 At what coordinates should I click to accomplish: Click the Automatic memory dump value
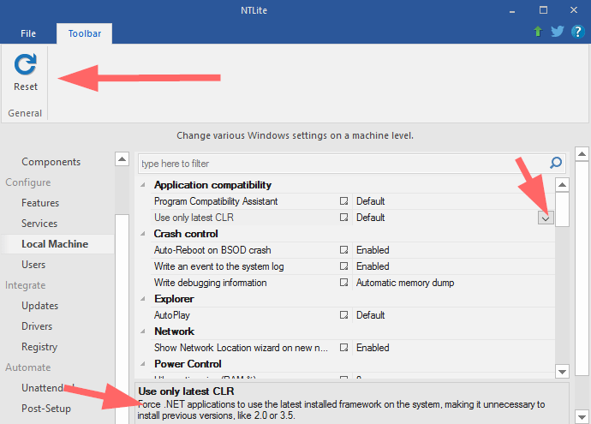pos(405,283)
